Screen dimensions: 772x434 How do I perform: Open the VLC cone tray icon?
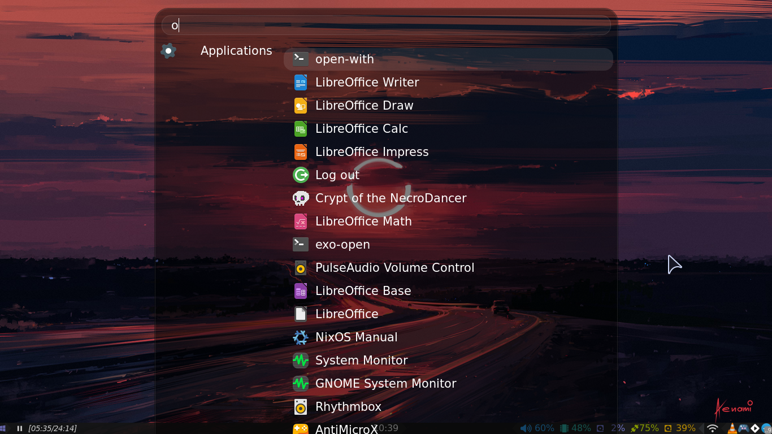point(733,428)
